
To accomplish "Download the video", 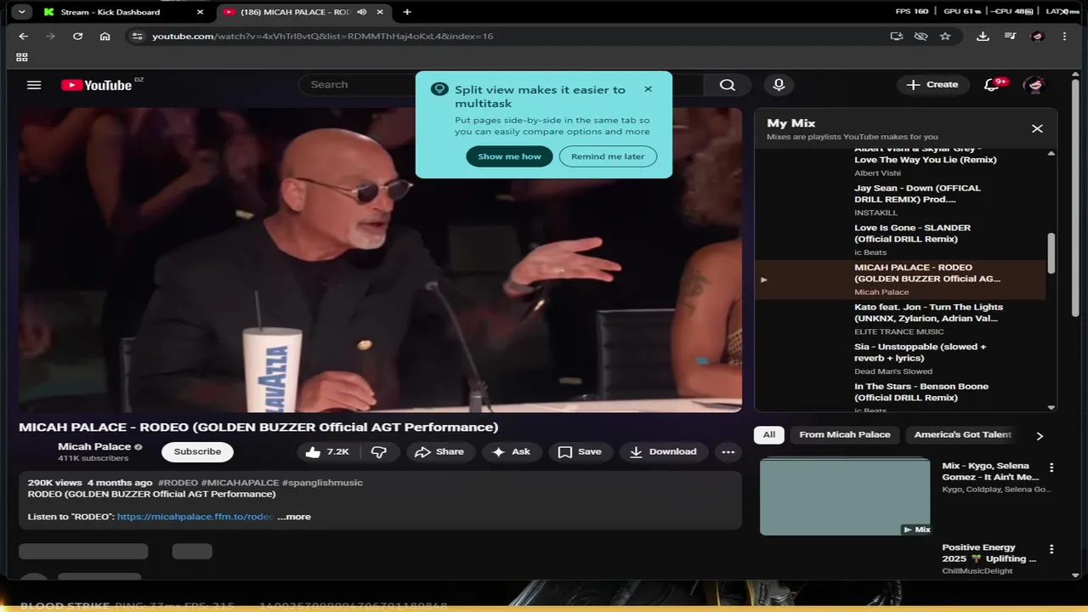I will 663,452.
